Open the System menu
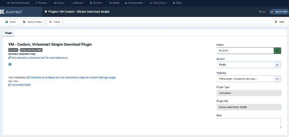The image size is (289, 137). coord(42,3)
